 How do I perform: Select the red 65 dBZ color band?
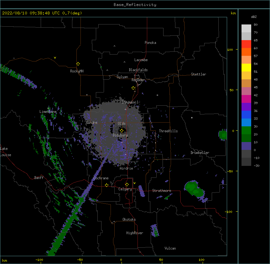click(x=246, y=44)
